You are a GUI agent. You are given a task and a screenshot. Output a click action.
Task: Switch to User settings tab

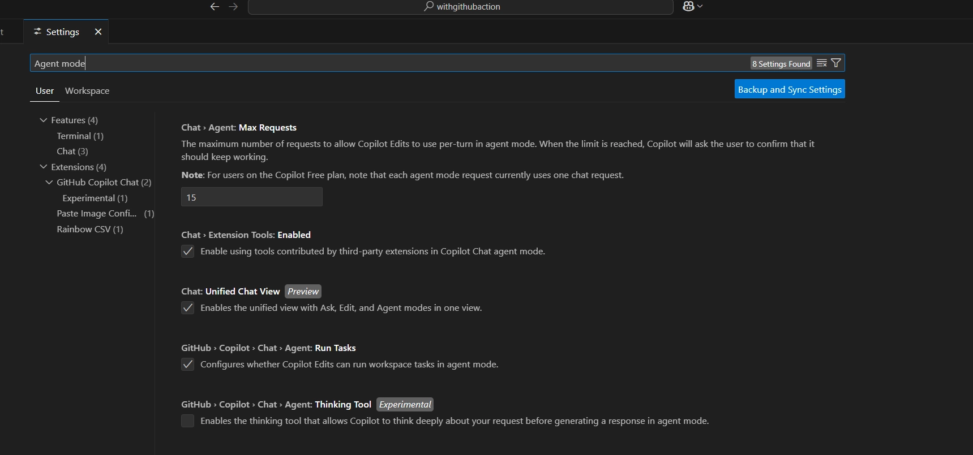coord(45,91)
